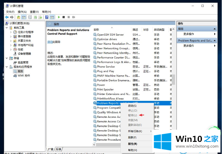The image size is (222, 154).
Task: Click the Up one level folder icon
Action: click(18, 17)
